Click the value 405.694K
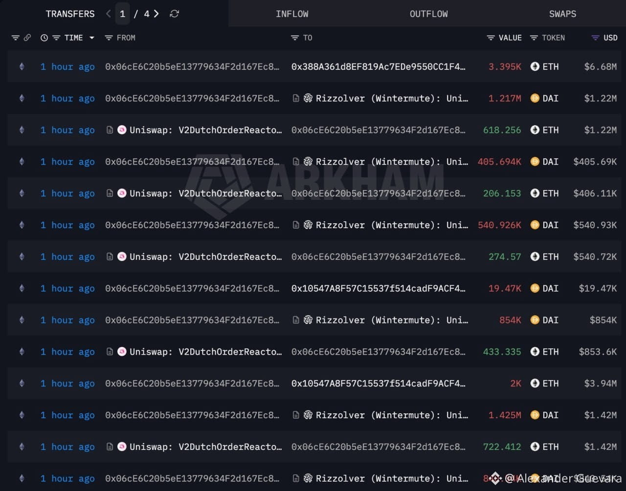Screen dimensions: 626x491 [499, 162]
